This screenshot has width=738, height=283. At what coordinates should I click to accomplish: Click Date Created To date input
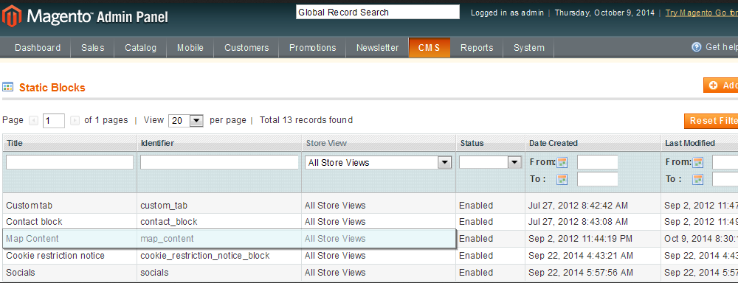coord(597,179)
